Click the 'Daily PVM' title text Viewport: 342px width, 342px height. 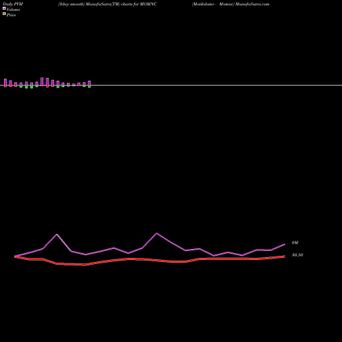[13, 4]
